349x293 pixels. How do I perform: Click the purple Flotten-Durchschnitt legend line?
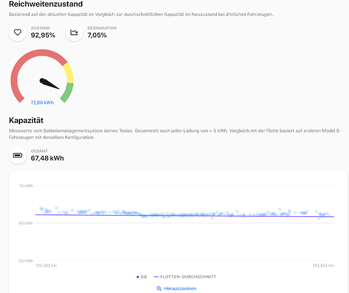[156, 277]
